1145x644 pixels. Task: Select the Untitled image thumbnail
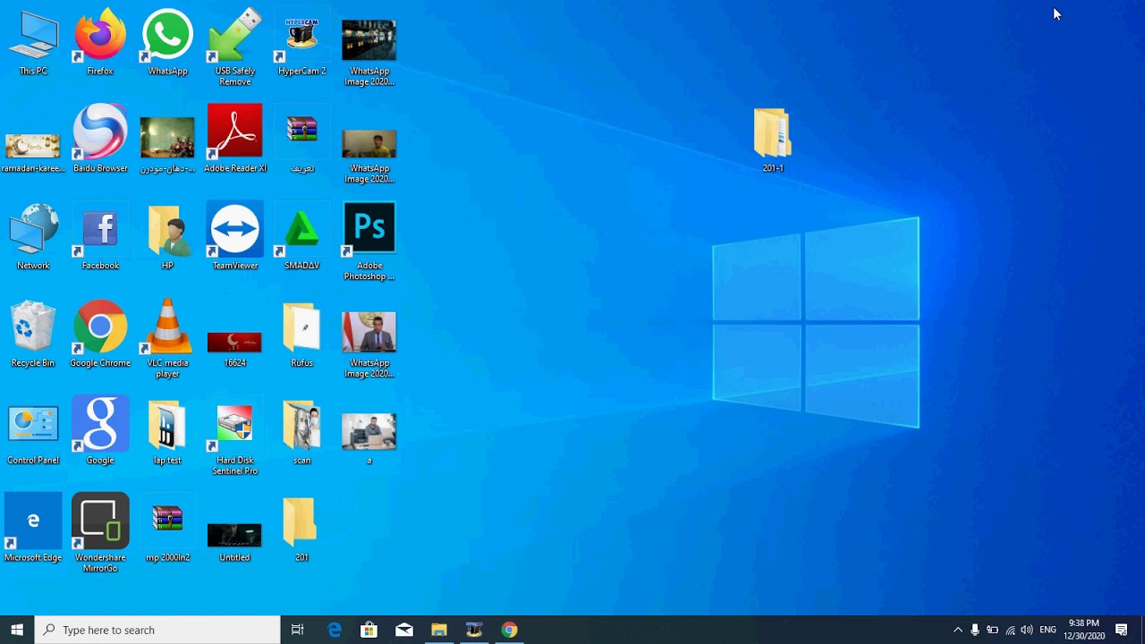[x=234, y=541]
